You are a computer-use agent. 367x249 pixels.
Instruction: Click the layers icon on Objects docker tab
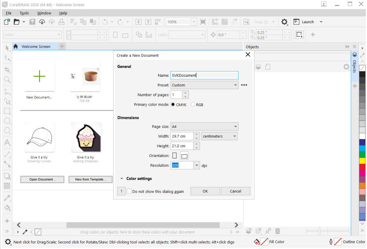[354, 55]
